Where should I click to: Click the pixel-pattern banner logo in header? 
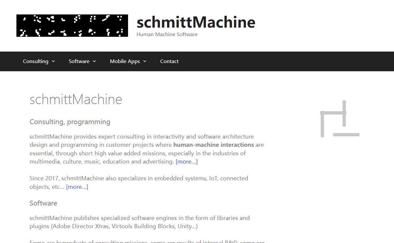[72, 26]
